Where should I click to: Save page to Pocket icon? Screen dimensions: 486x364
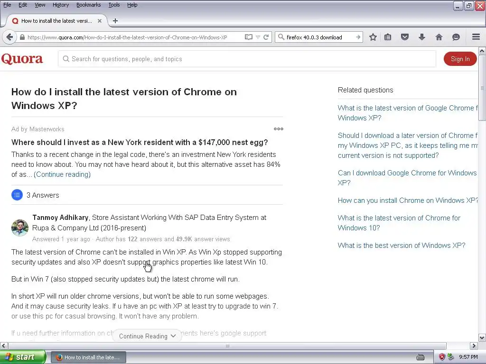point(405,37)
